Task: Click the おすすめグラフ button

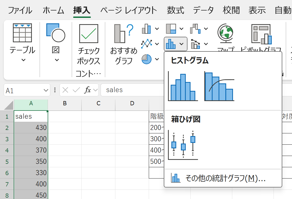Action: [x=123, y=45]
